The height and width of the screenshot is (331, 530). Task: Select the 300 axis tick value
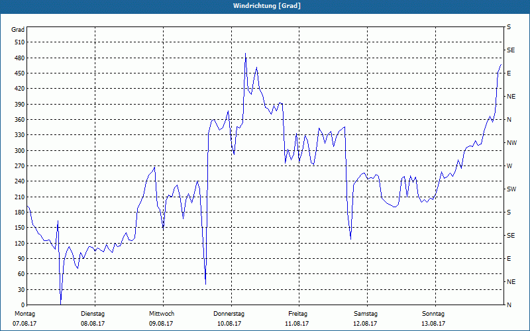tap(19, 151)
